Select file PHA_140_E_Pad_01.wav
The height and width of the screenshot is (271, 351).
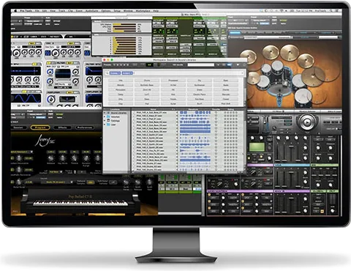[x=148, y=119]
